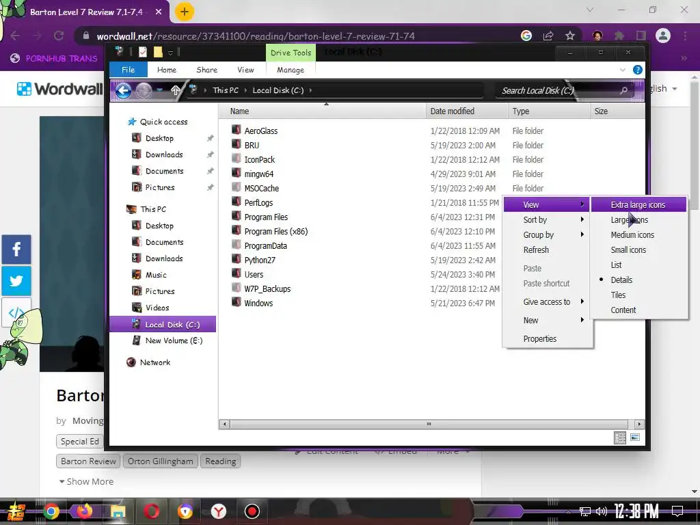Image resolution: width=700 pixels, height=525 pixels.
Task: Click the horizontal scrollbar thumb
Action: click(429, 424)
